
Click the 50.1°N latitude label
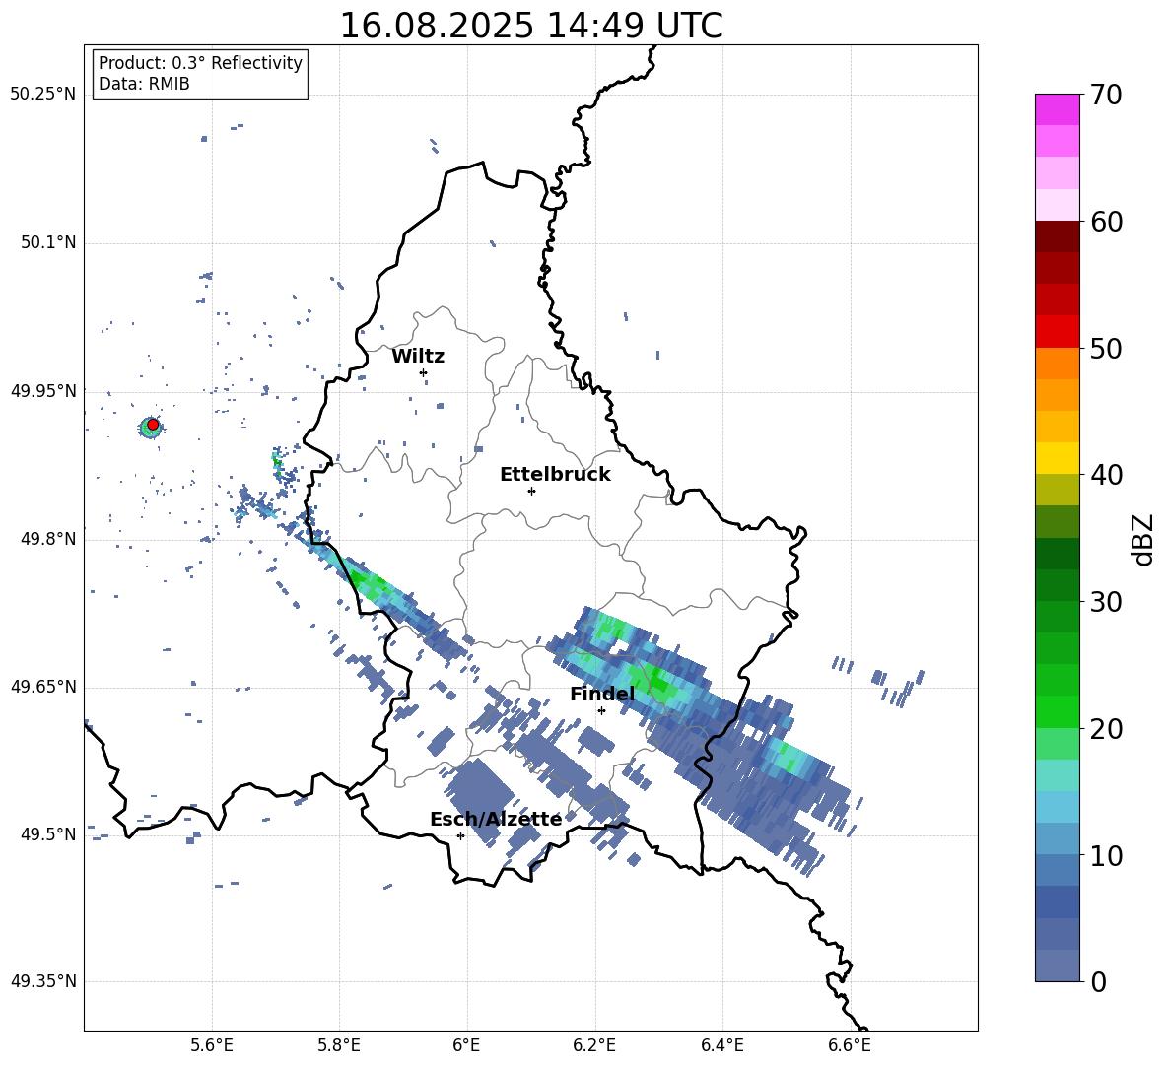click(48, 243)
